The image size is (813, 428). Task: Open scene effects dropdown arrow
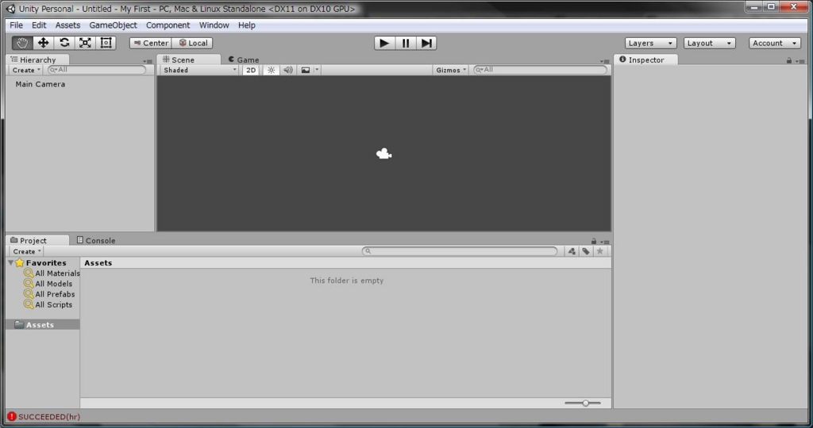coord(317,70)
